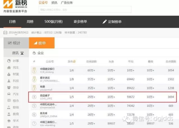Switch to the 统计 tab

pos(16,43)
